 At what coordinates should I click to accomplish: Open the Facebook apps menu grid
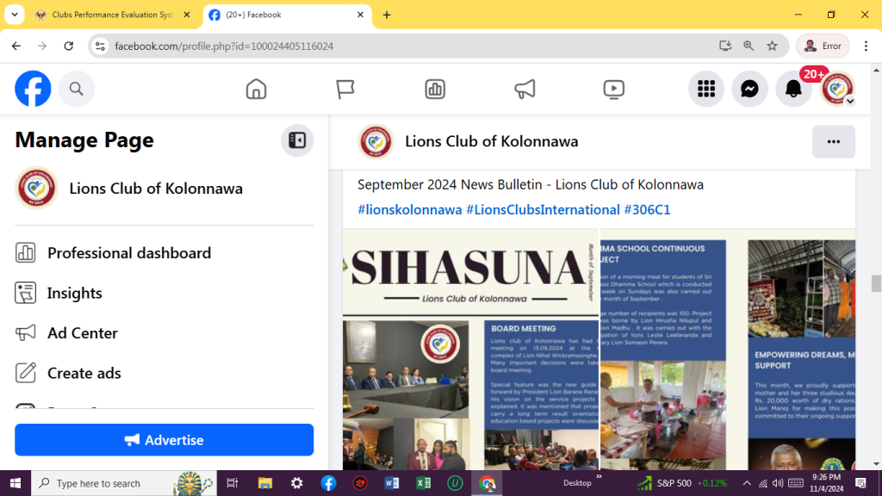coord(706,89)
